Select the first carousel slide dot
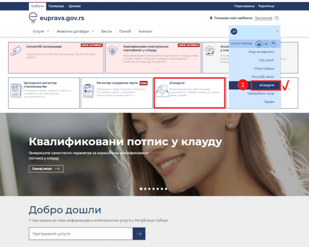309x247 pixels. 140,188
